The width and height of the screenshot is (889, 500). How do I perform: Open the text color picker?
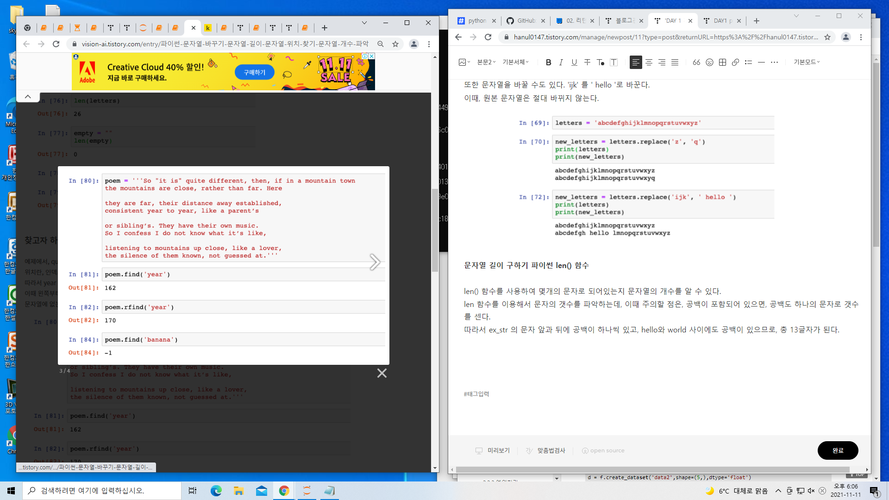click(601, 62)
